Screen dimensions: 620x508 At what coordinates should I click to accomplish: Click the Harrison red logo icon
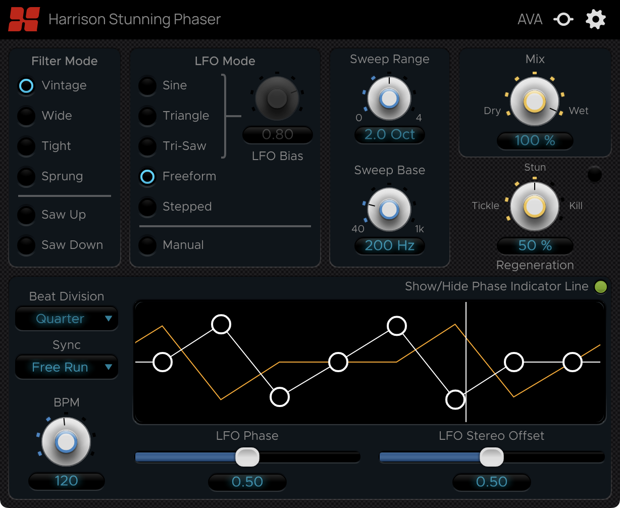[x=24, y=19]
